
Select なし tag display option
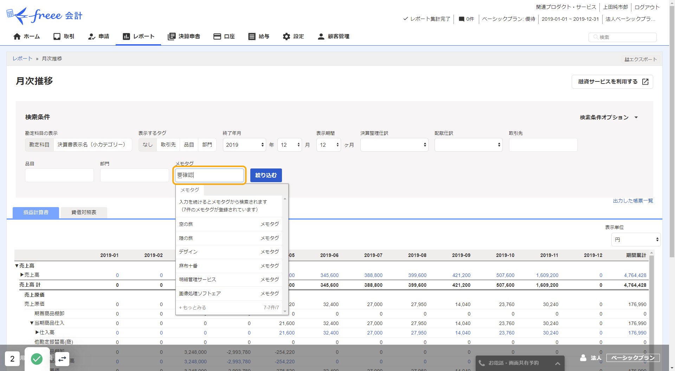click(x=148, y=145)
